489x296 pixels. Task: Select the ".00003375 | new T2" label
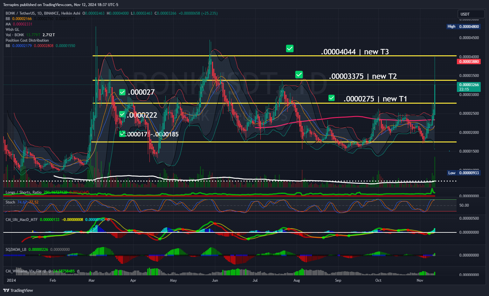coord(363,76)
